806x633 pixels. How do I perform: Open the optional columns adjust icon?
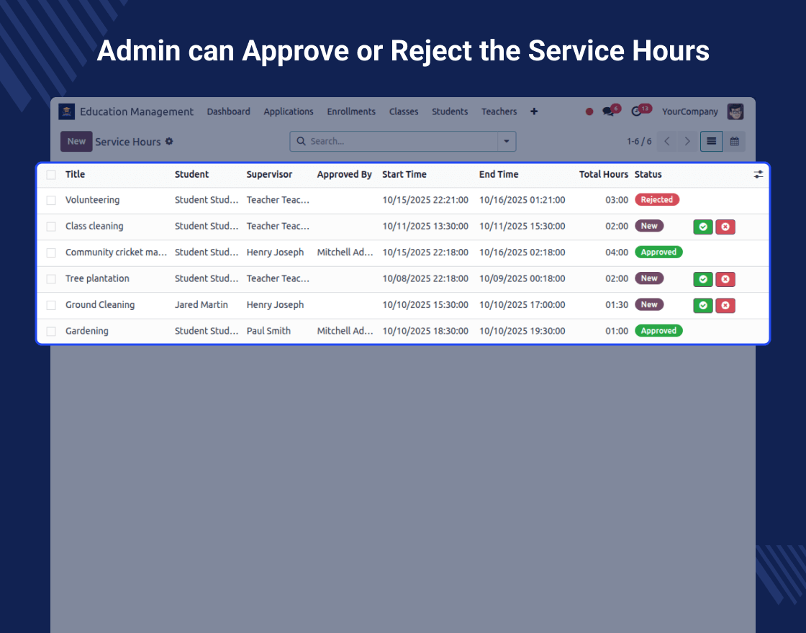pyautogui.click(x=759, y=175)
